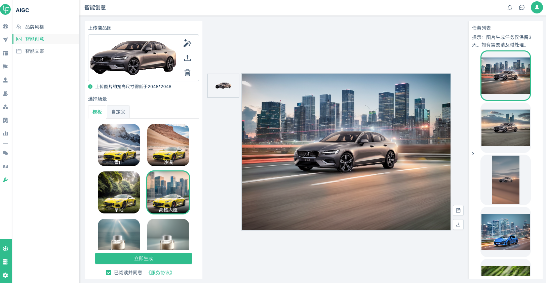Switch to the 自定义 tab

[118, 112]
